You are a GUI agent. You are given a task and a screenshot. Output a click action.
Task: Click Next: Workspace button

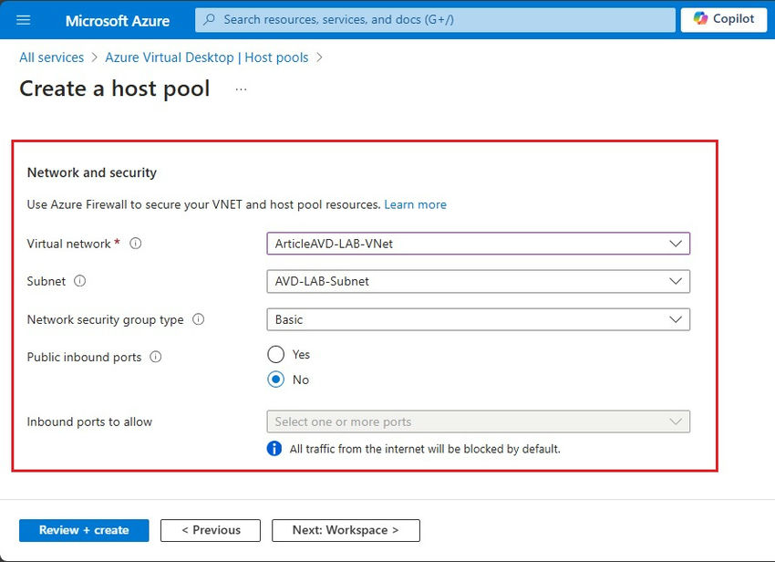346,530
